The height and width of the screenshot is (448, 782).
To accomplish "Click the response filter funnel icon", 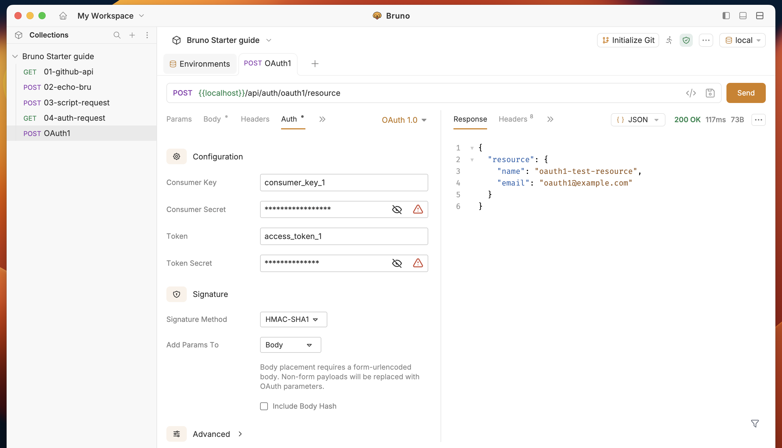I will pyautogui.click(x=755, y=424).
